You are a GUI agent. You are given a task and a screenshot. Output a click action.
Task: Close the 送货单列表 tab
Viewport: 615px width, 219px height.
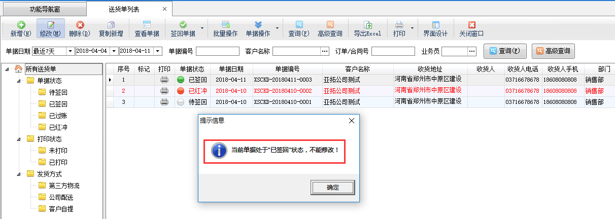point(164,9)
